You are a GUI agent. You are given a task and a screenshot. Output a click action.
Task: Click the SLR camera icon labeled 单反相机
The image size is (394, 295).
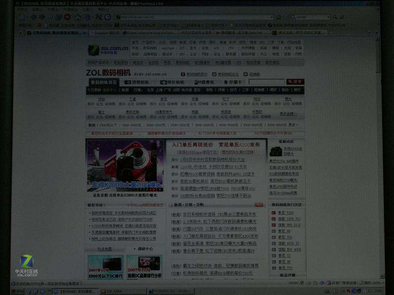164,82
